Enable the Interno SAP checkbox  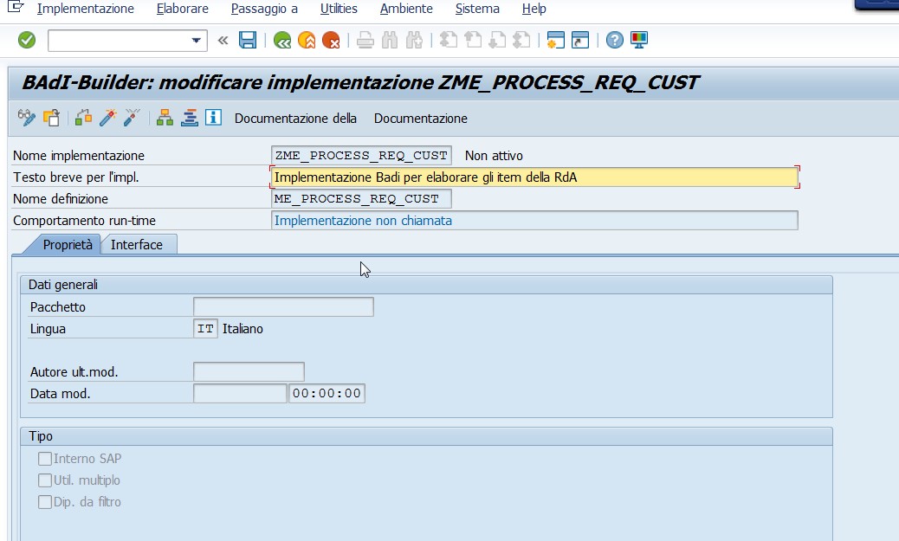coord(43,459)
